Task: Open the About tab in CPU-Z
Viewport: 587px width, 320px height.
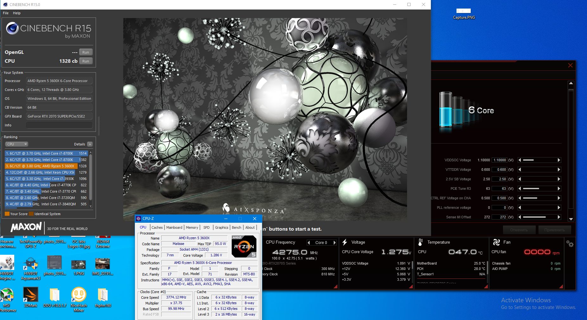Action: coord(250,227)
